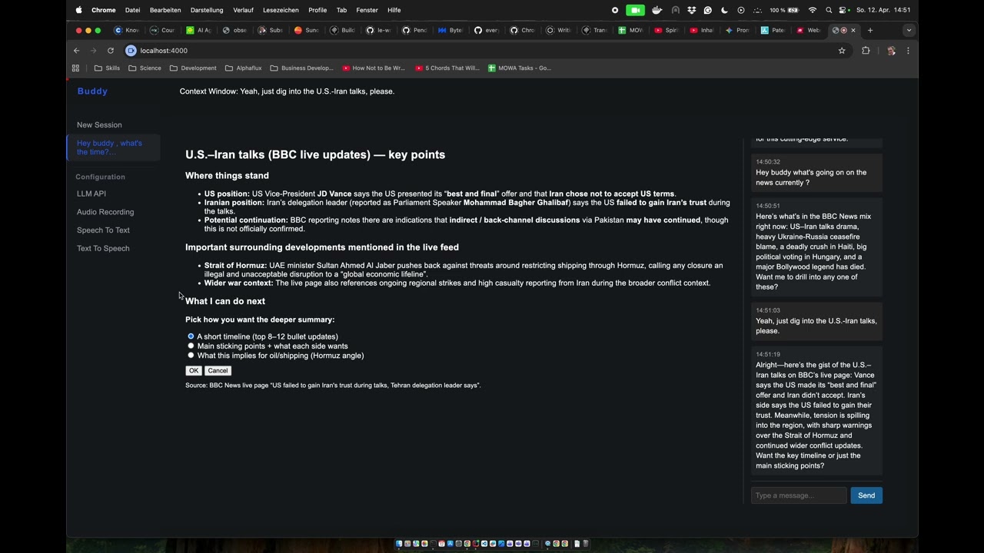The width and height of the screenshot is (984, 553).
Task: Open macOS Control Center icon
Action: [x=843, y=10]
